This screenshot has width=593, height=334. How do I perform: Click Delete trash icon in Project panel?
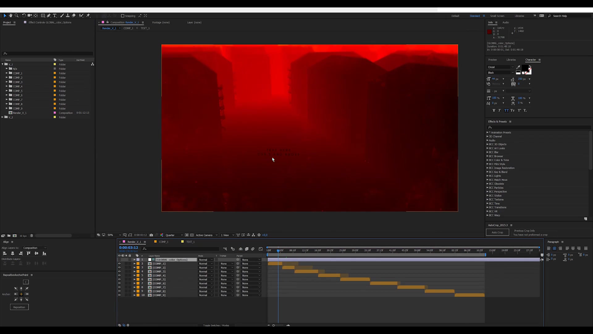32,236
